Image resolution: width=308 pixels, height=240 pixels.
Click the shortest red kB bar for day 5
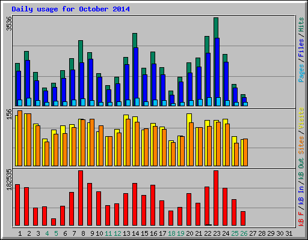54,222
